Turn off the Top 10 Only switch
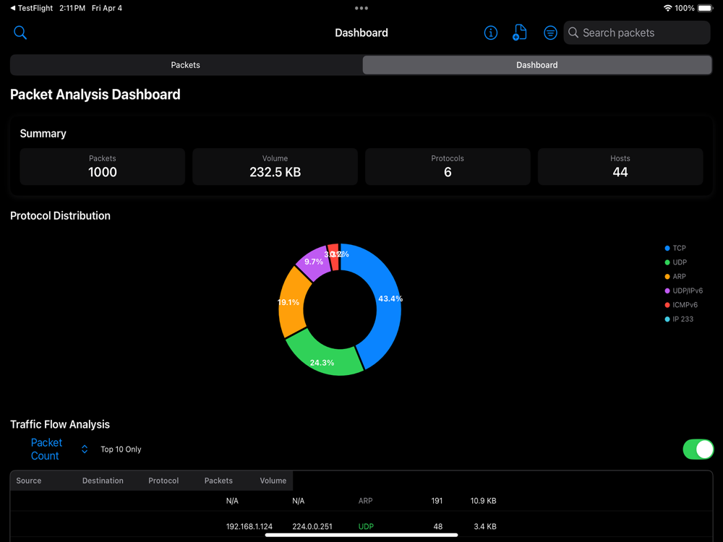723x542 pixels. point(698,449)
